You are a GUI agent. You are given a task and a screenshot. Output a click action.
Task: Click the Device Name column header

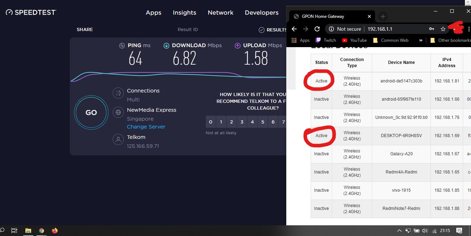(x=401, y=62)
